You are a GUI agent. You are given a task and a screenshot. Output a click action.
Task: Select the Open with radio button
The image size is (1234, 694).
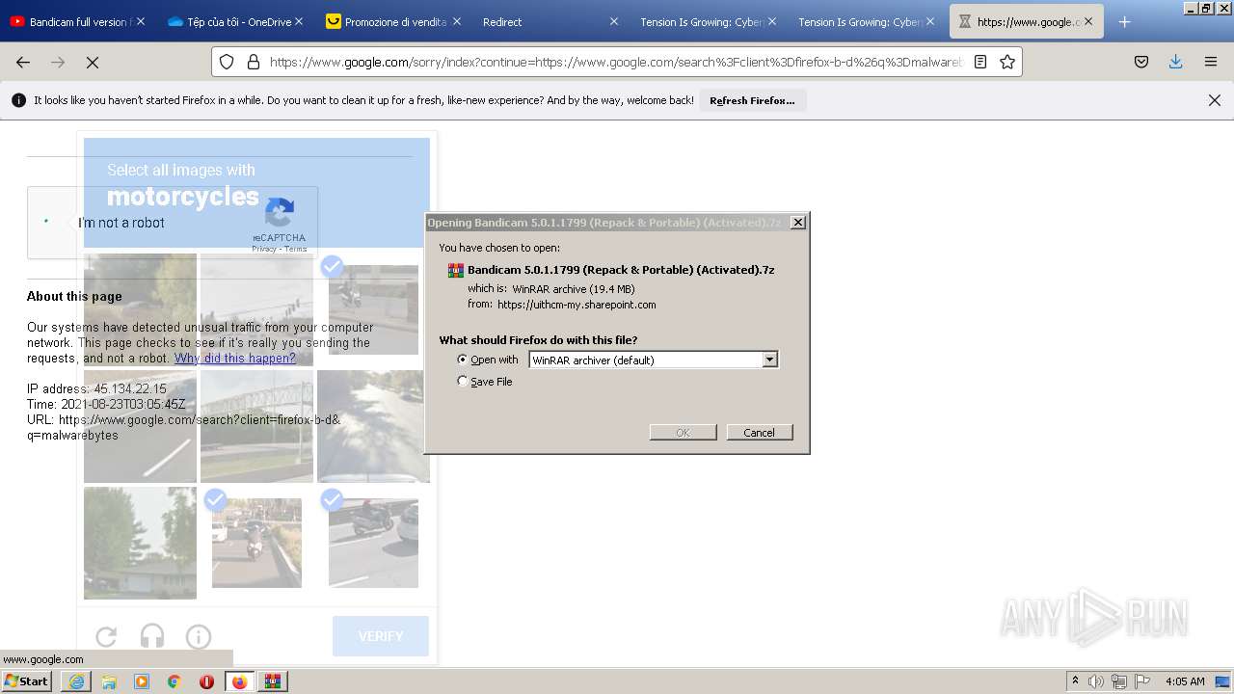coord(463,360)
